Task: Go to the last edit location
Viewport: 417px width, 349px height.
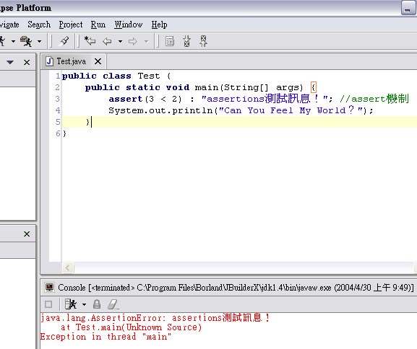Action: click(90, 41)
